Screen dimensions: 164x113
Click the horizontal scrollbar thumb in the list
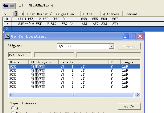pyautogui.click(x=74, y=95)
